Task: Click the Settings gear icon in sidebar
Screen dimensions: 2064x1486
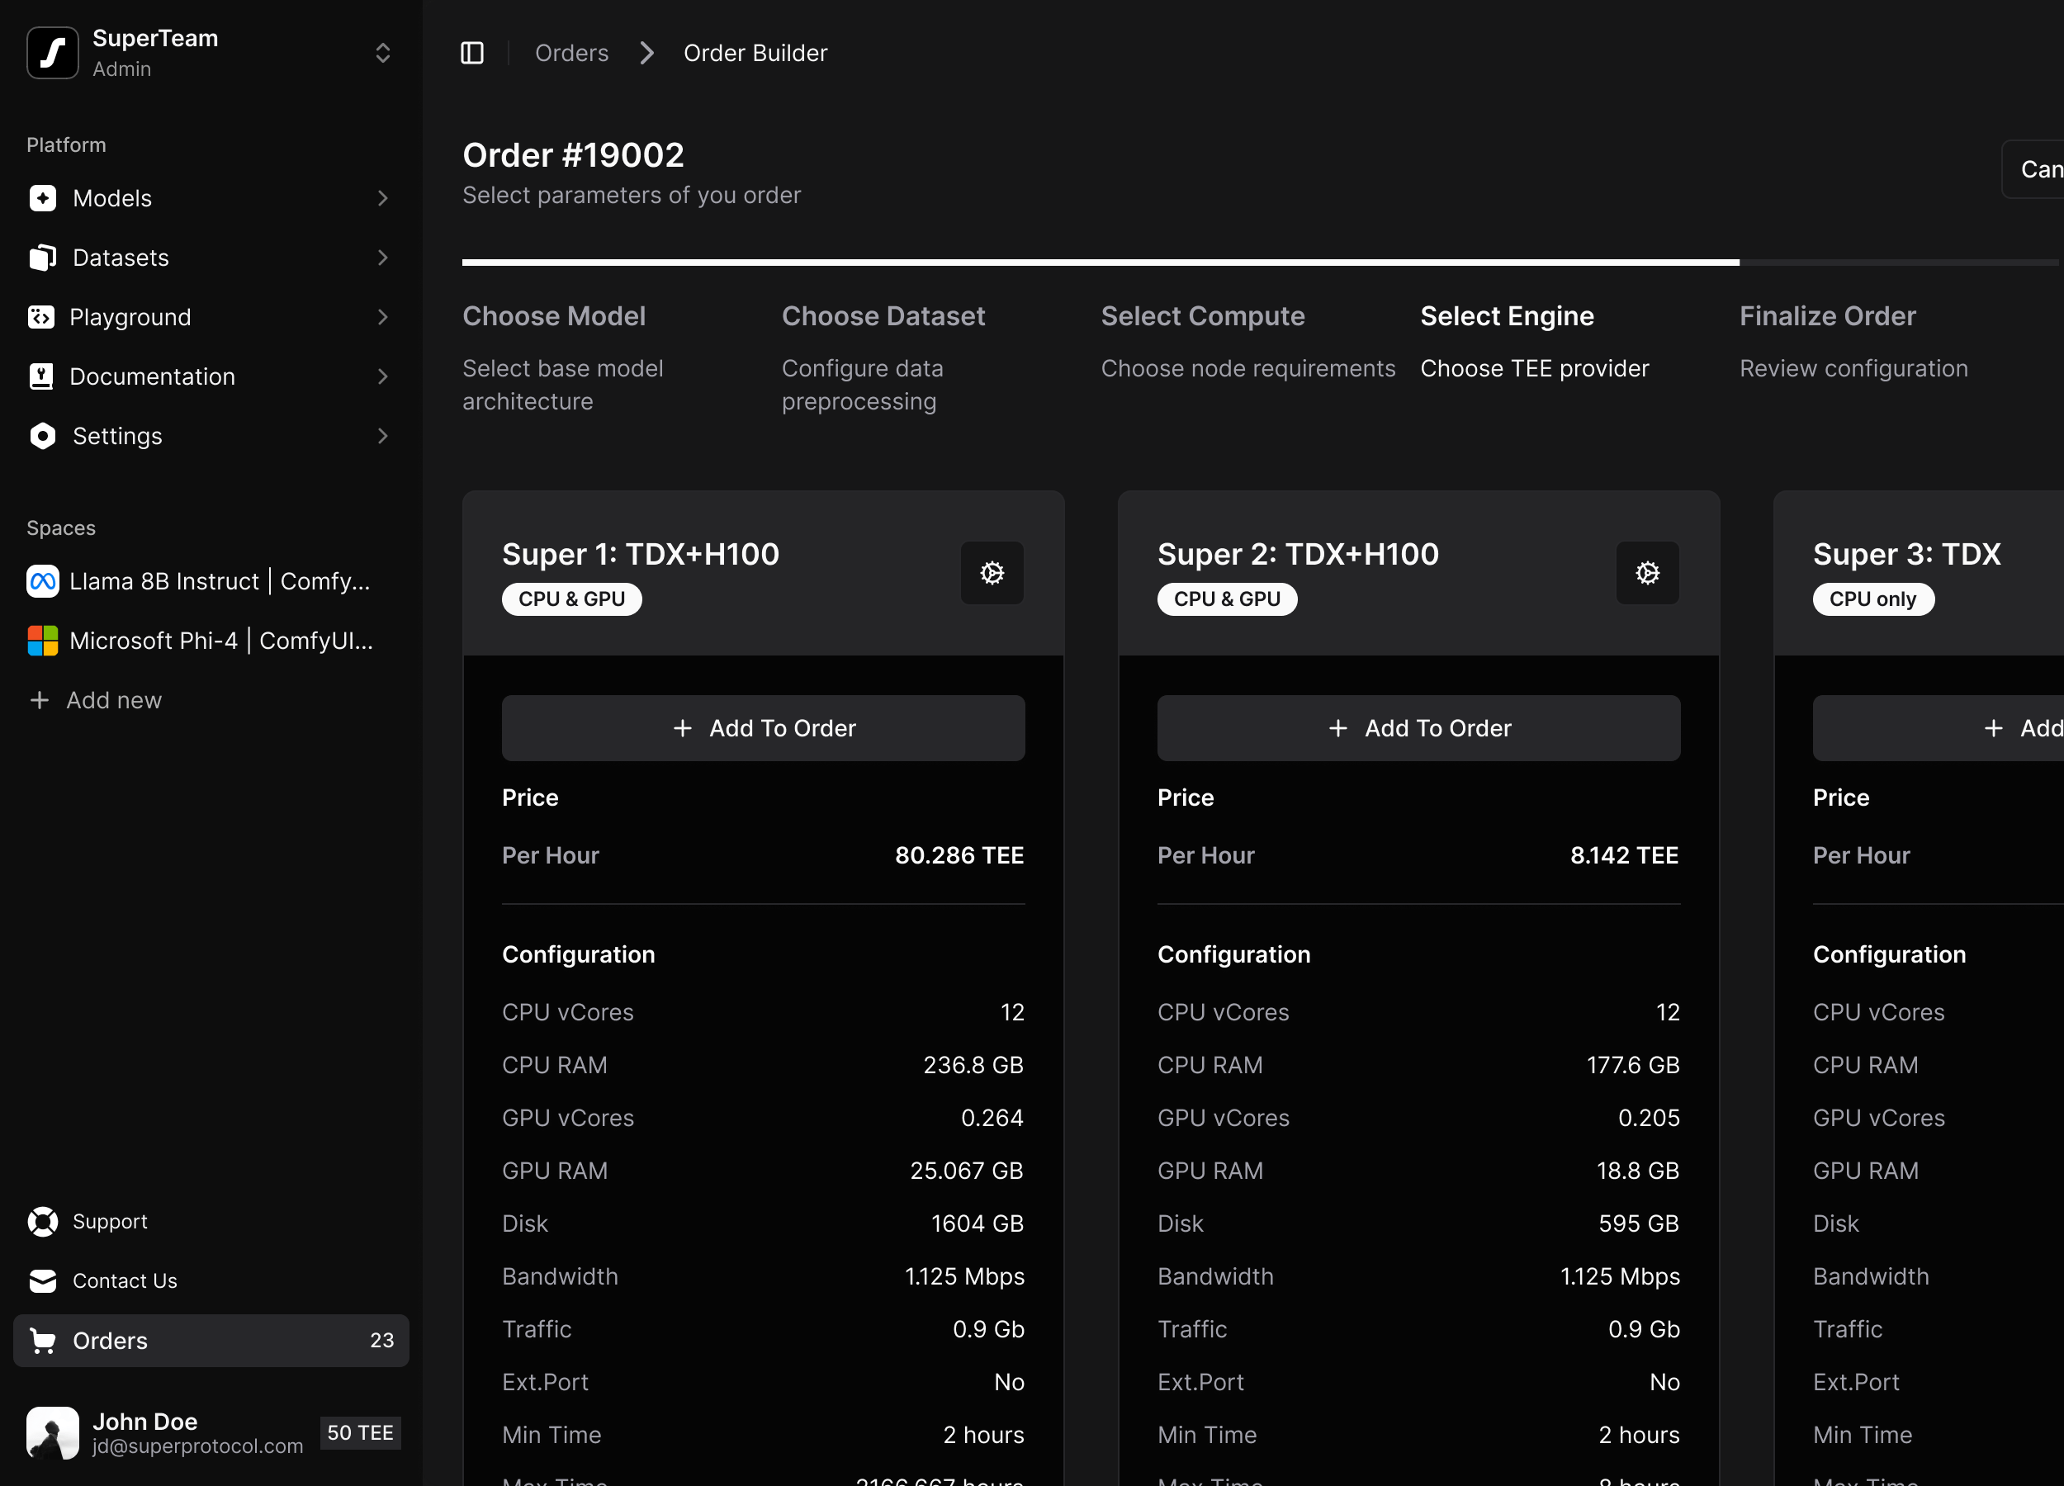Action: point(42,436)
